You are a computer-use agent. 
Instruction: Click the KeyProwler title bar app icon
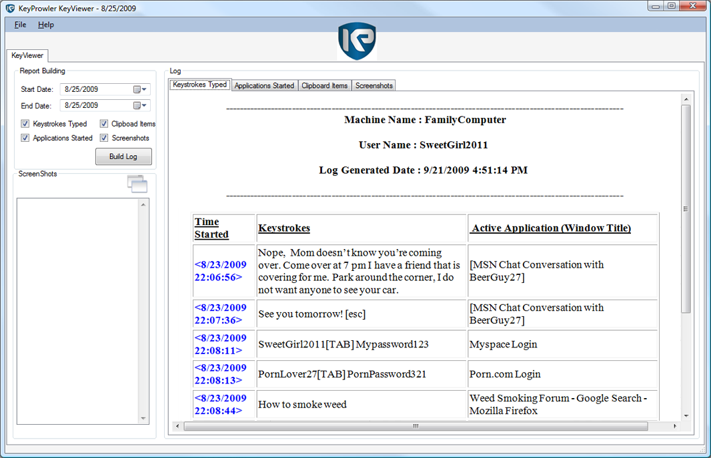pyautogui.click(x=10, y=8)
